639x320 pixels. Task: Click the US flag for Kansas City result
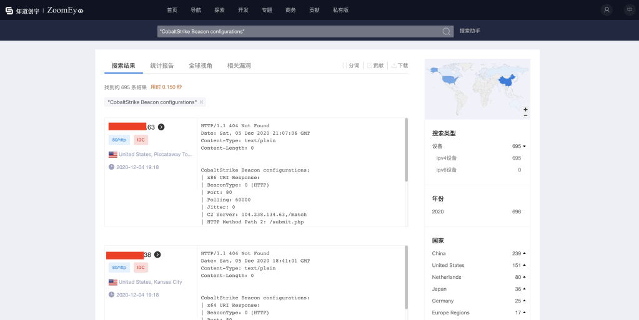pos(113,282)
